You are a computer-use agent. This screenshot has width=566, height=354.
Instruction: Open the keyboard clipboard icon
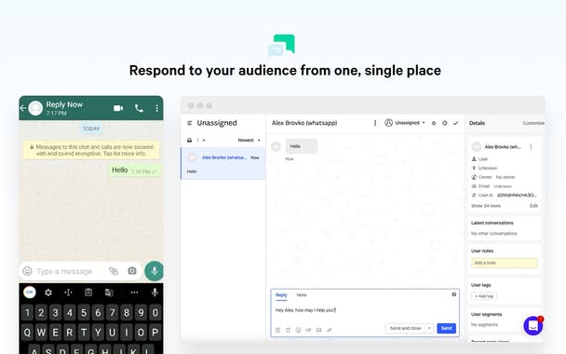click(x=88, y=293)
